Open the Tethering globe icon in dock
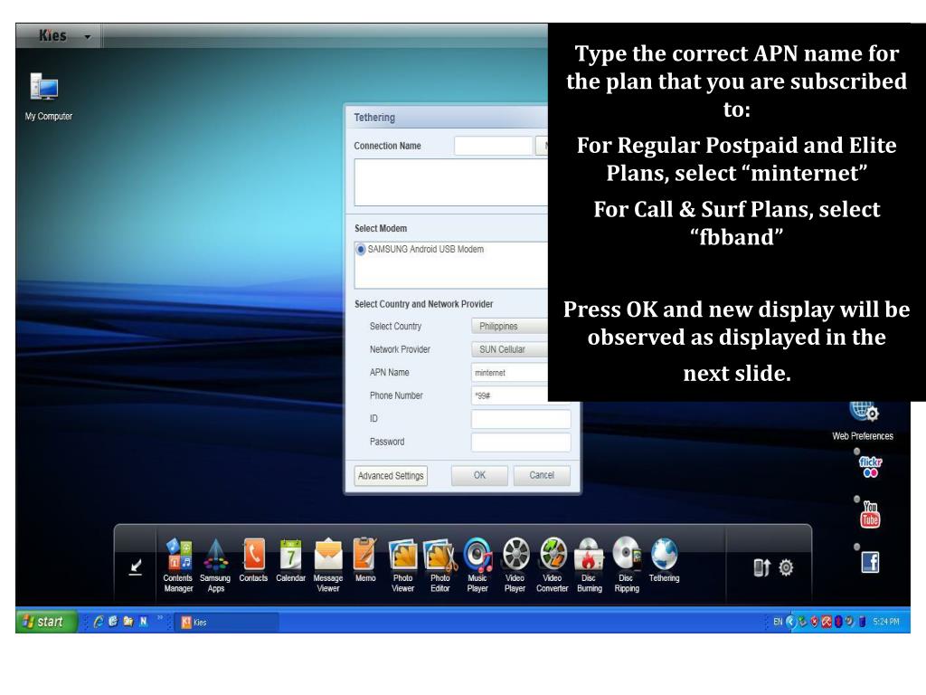This screenshot has width=926, height=695. tap(665, 559)
